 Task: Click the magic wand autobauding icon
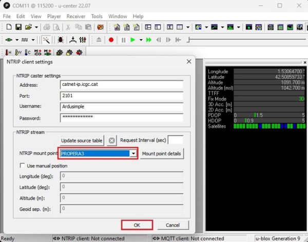pos(47,40)
